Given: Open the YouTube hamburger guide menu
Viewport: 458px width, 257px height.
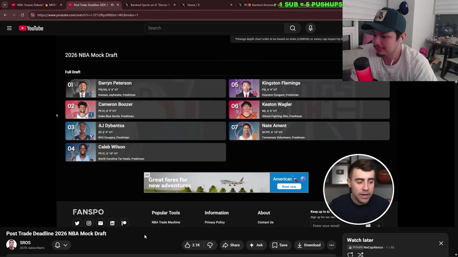Looking at the screenshot, I should click(9, 28).
